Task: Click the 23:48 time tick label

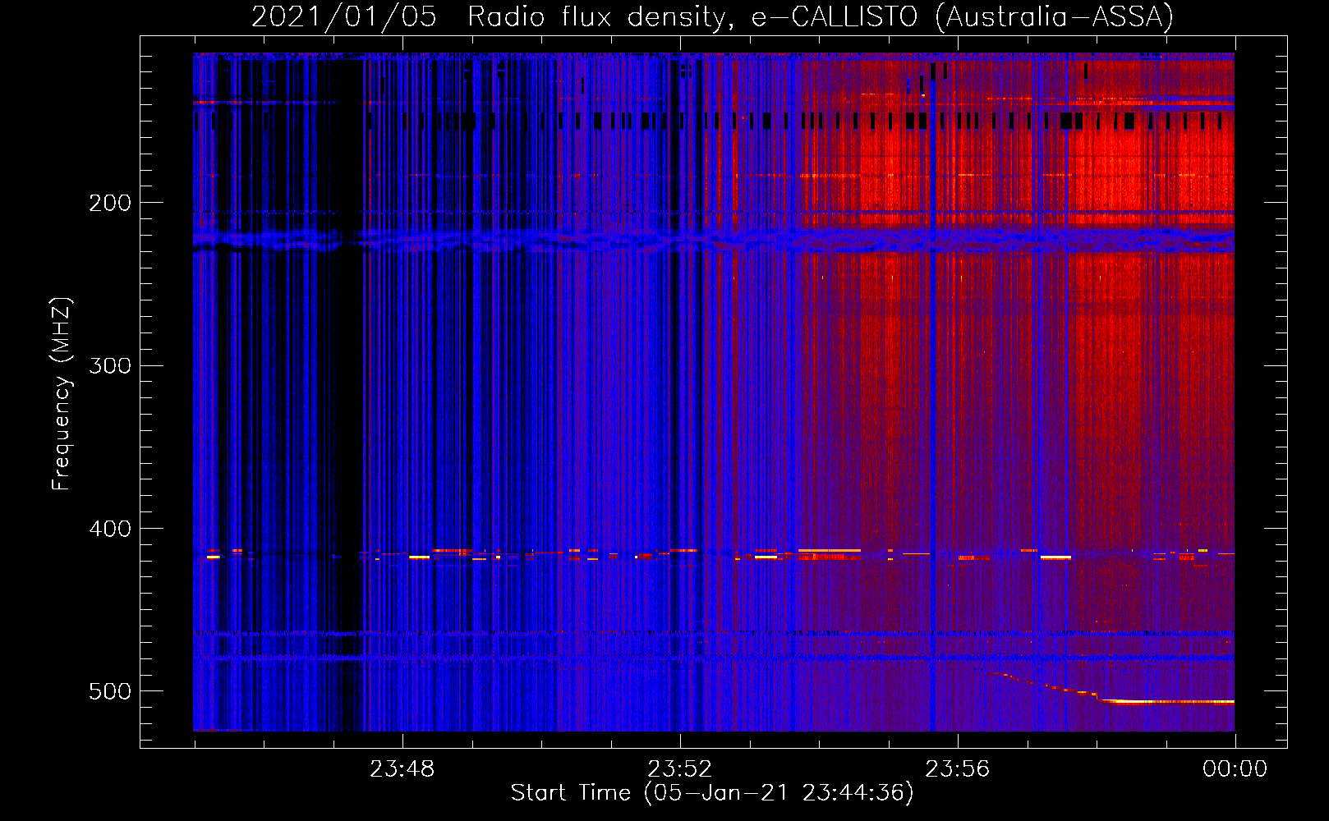Action: click(x=402, y=769)
